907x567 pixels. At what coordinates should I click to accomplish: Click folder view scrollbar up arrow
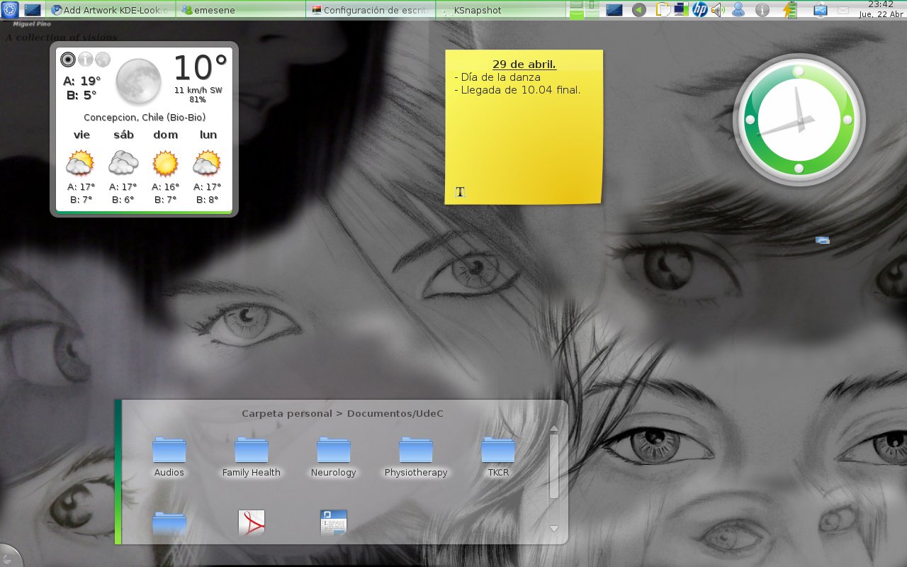click(554, 428)
